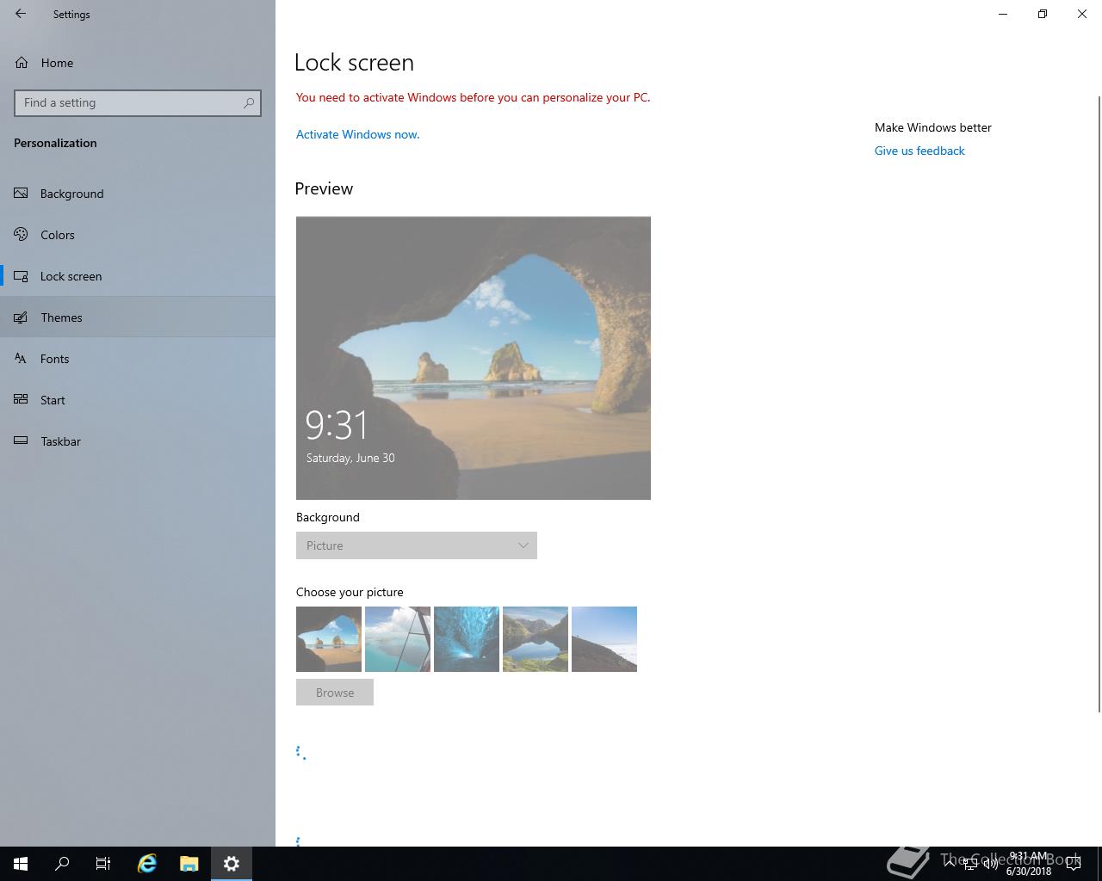Click the Lock screen monitor icon
1102x881 pixels.
coord(21,276)
